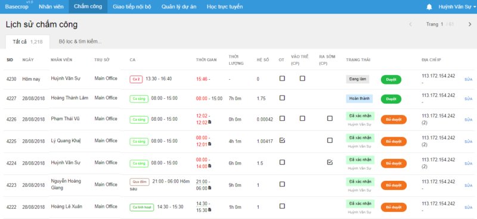Click the NGÀY column header
Viewport: 477px width, 219px height.
(x=28, y=60)
